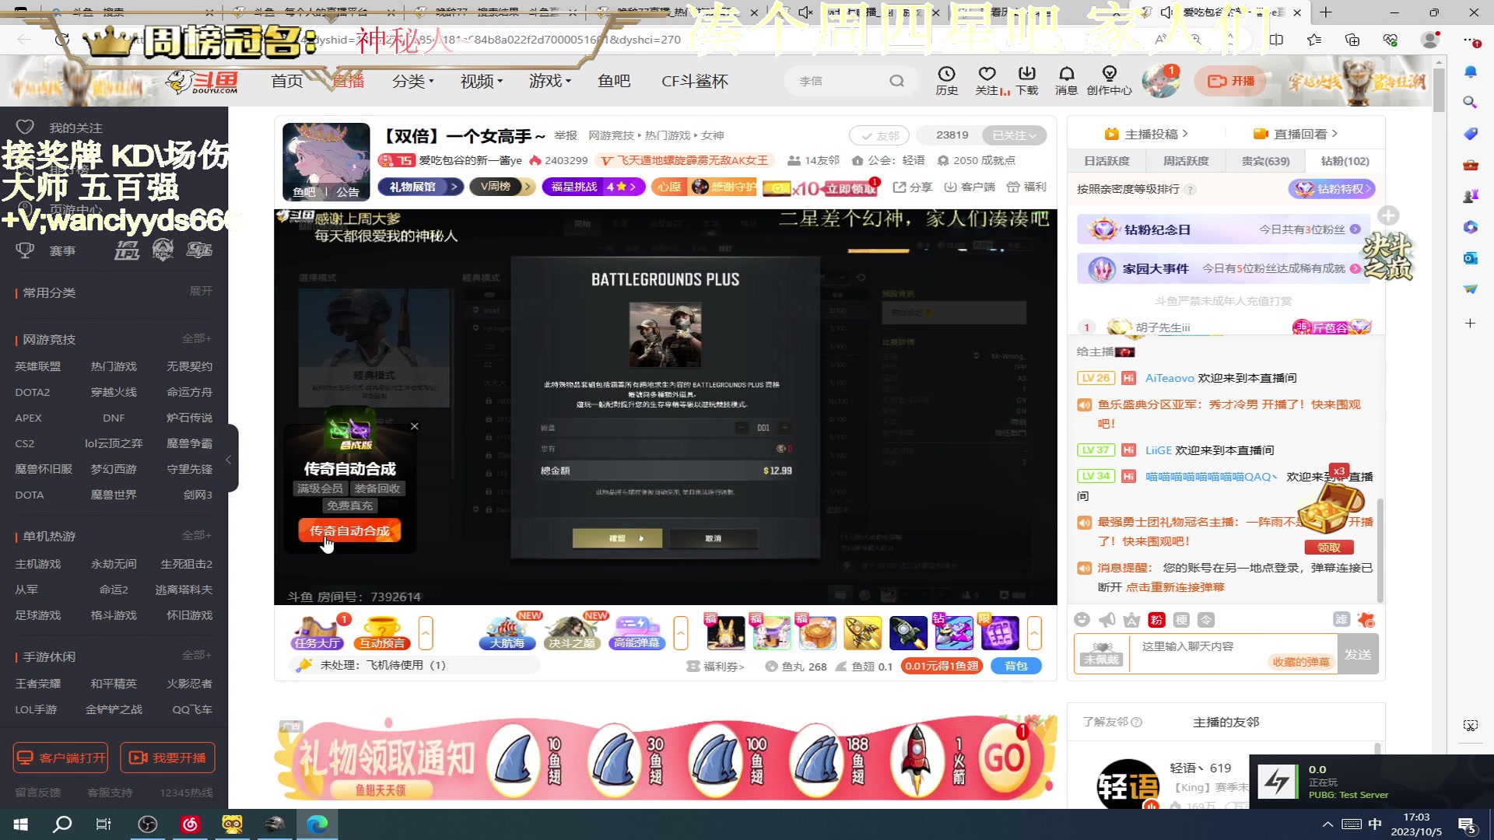Close the 传奇自动合成 ad popup
Viewport: 1494px width, 840px height.
click(x=414, y=426)
